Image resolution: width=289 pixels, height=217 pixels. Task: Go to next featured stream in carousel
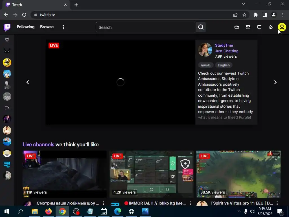[275, 82]
